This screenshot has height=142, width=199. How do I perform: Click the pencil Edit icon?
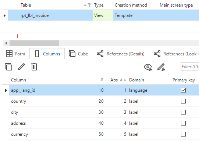21,67
